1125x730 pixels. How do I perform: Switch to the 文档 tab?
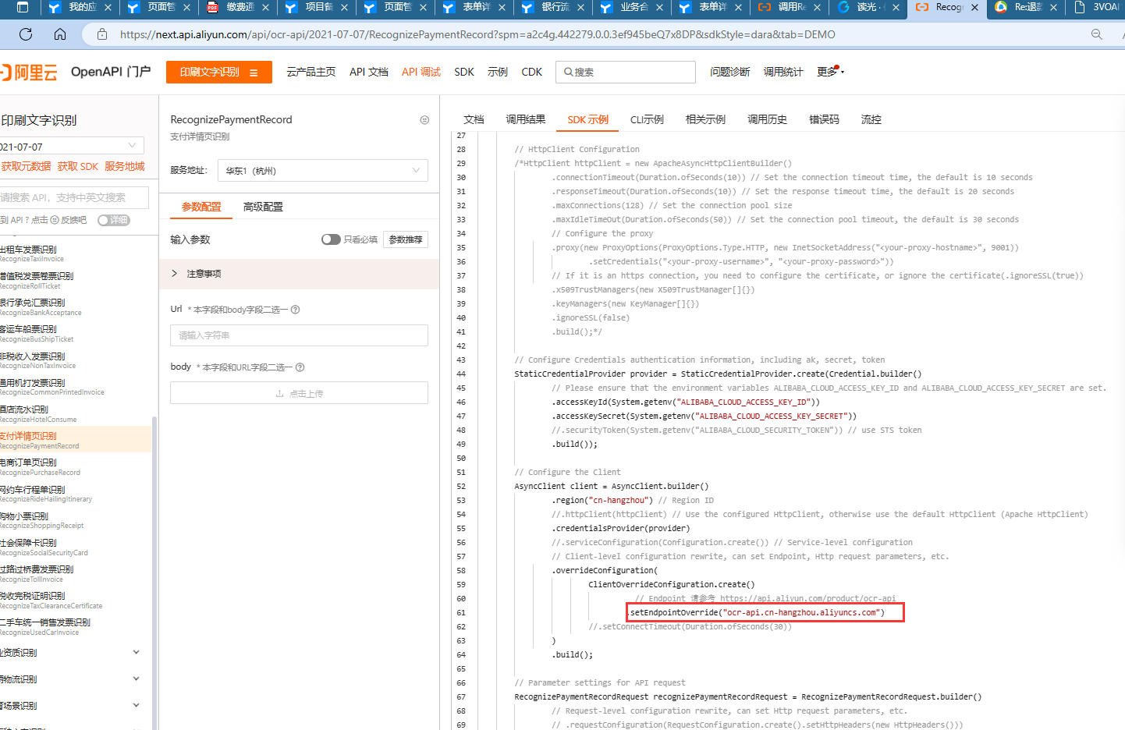(x=474, y=119)
